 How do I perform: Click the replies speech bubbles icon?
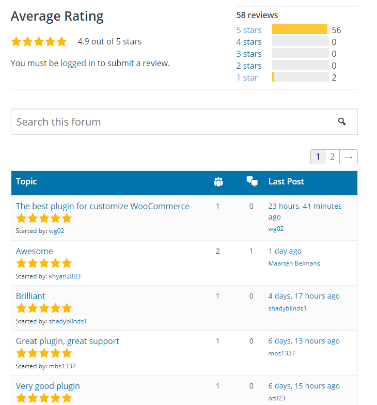[x=252, y=181]
